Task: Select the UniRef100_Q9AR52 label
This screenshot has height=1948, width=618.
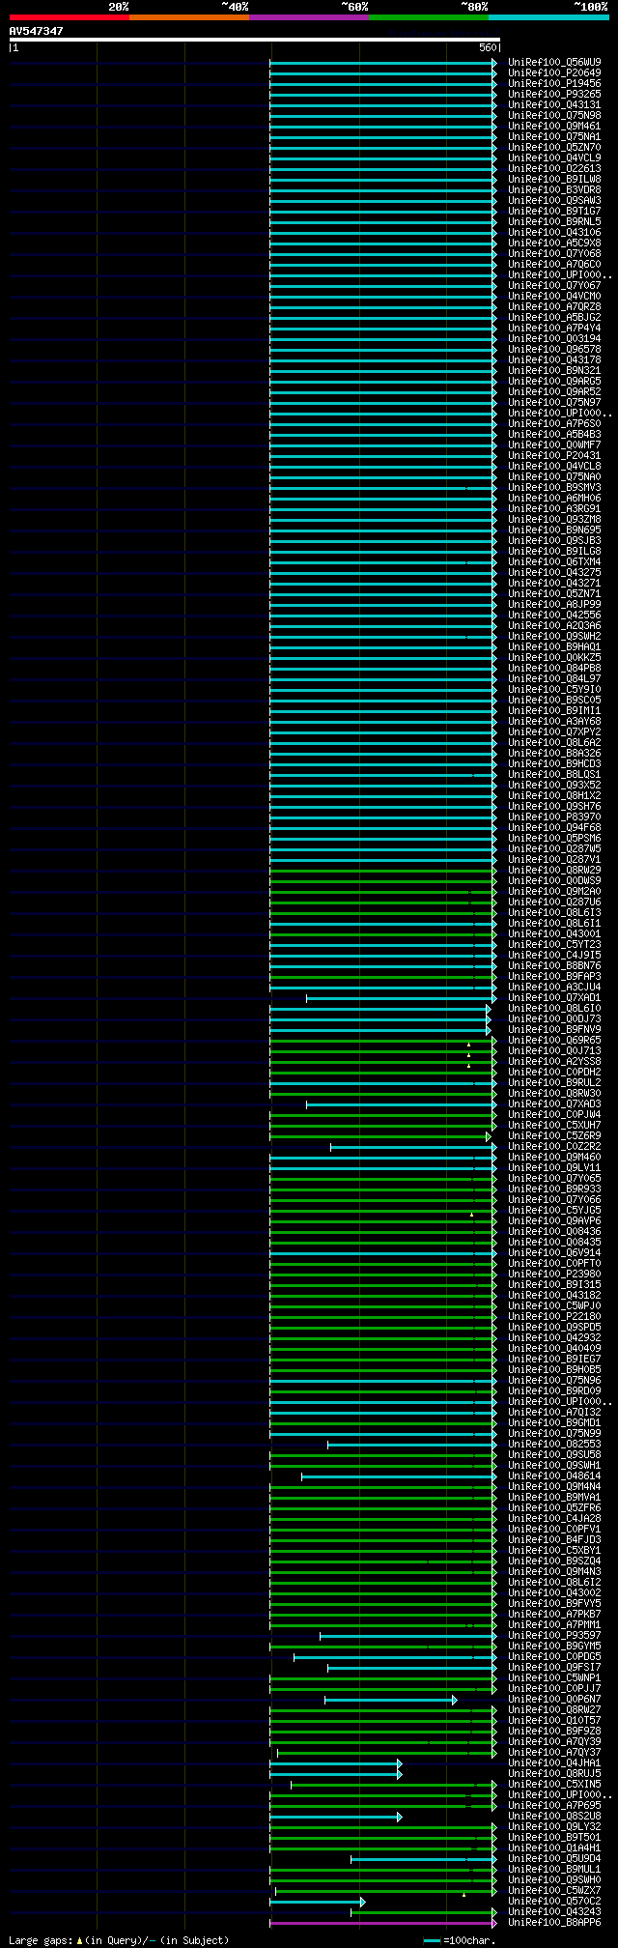Action: pyautogui.click(x=554, y=391)
